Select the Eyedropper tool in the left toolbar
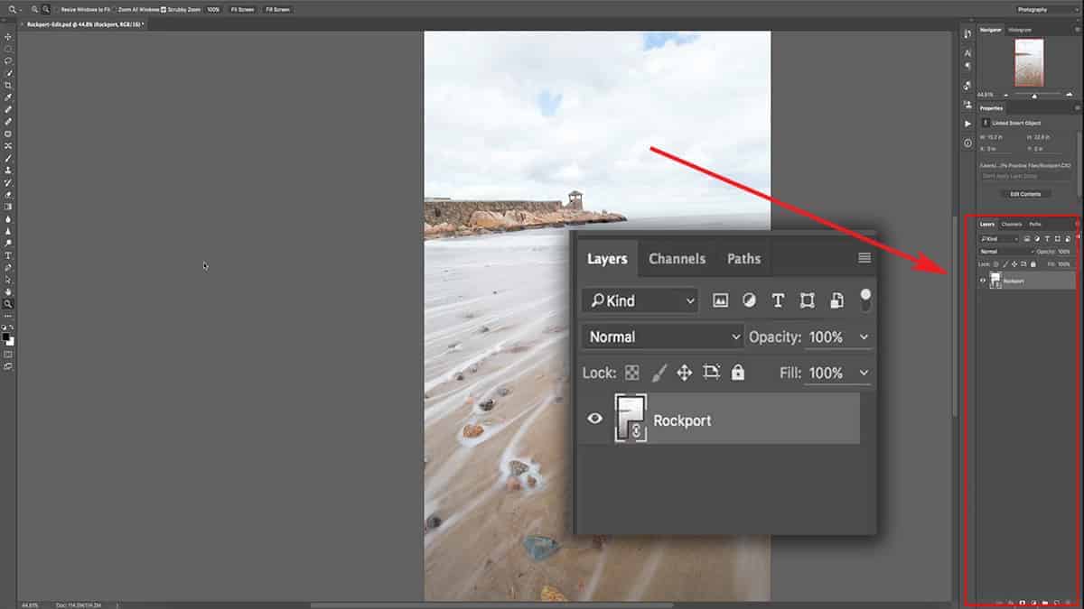The width and height of the screenshot is (1084, 609). pyautogui.click(x=8, y=97)
